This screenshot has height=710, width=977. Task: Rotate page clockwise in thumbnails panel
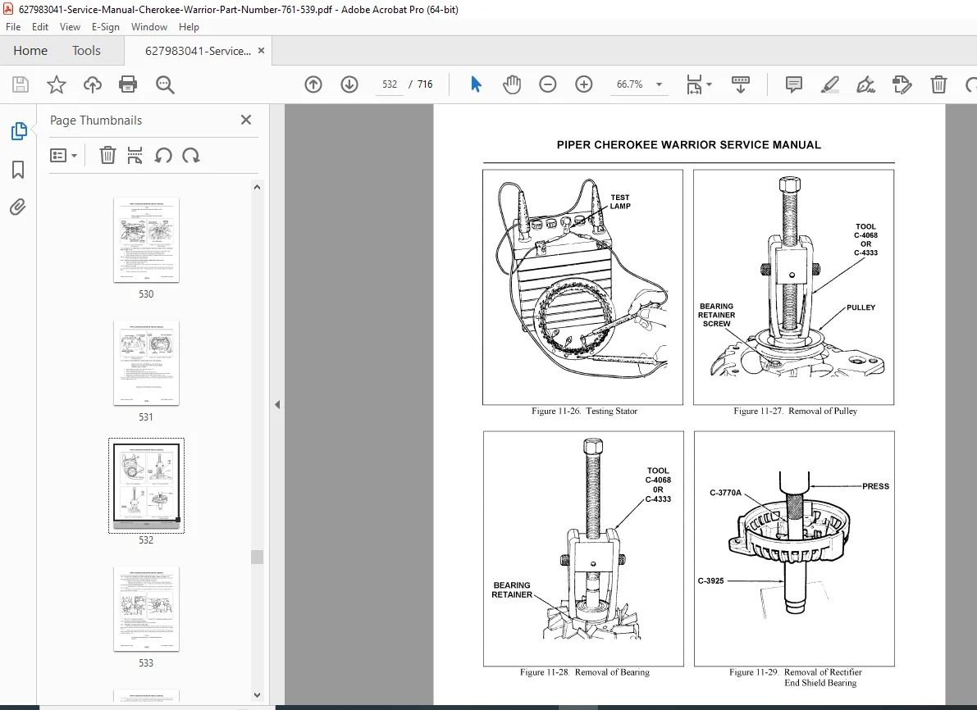191,155
